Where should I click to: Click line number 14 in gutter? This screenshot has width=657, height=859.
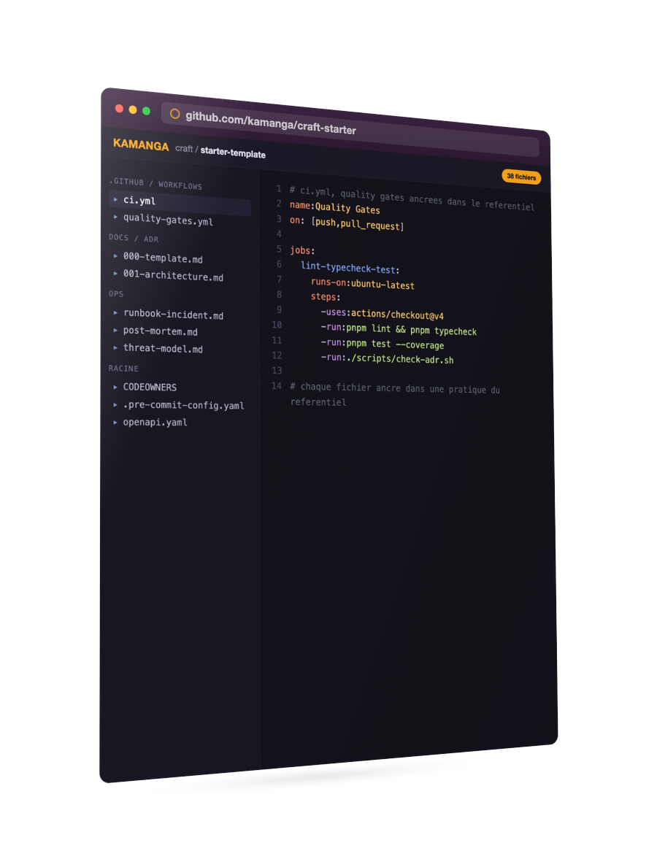pyautogui.click(x=277, y=385)
